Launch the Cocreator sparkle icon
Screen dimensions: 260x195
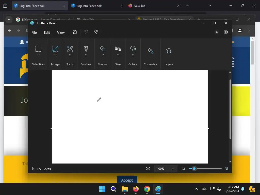(x=150, y=51)
